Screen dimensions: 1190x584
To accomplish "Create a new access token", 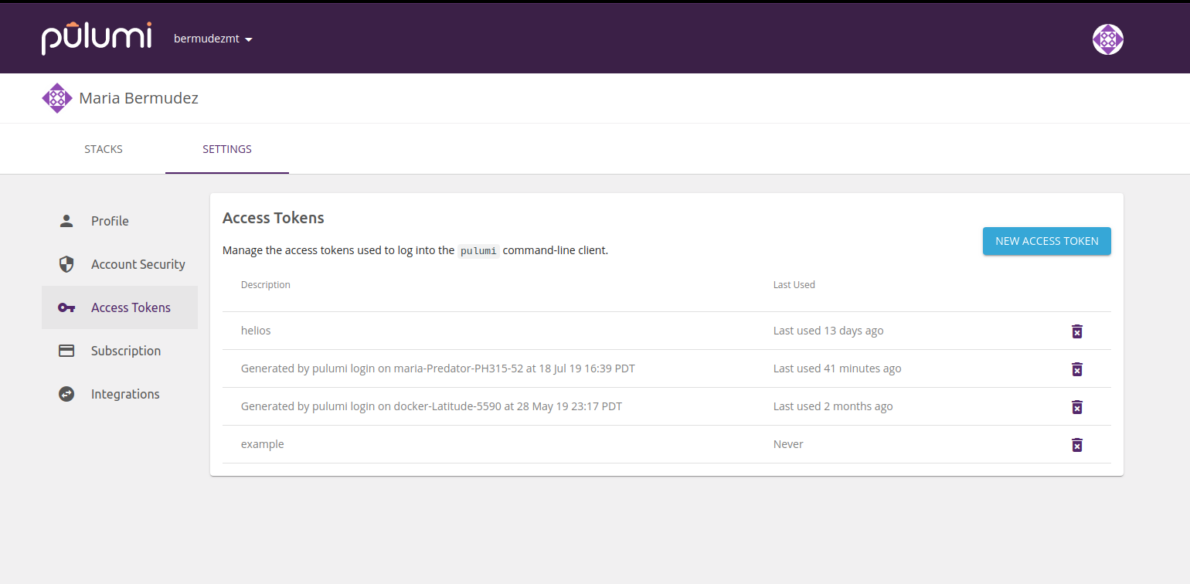I will [1046, 241].
